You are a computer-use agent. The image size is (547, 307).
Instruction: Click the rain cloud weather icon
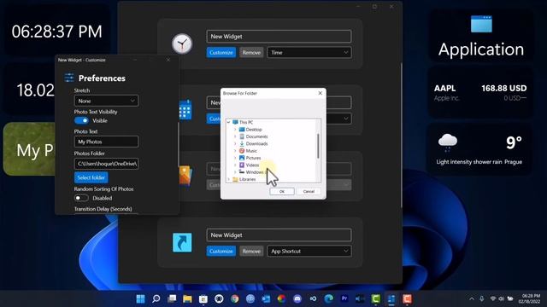tap(448, 142)
